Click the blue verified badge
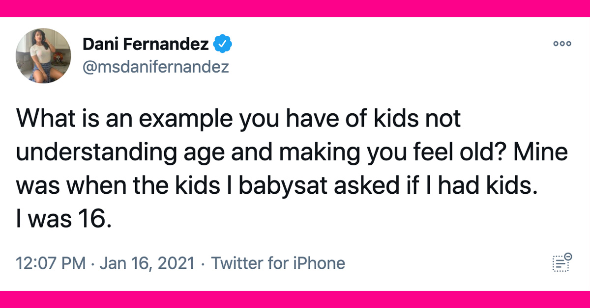The width and height of the screenshot is (590, 308). (x=222, y=45)
